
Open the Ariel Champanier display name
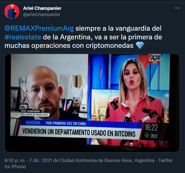click(42, 8)
